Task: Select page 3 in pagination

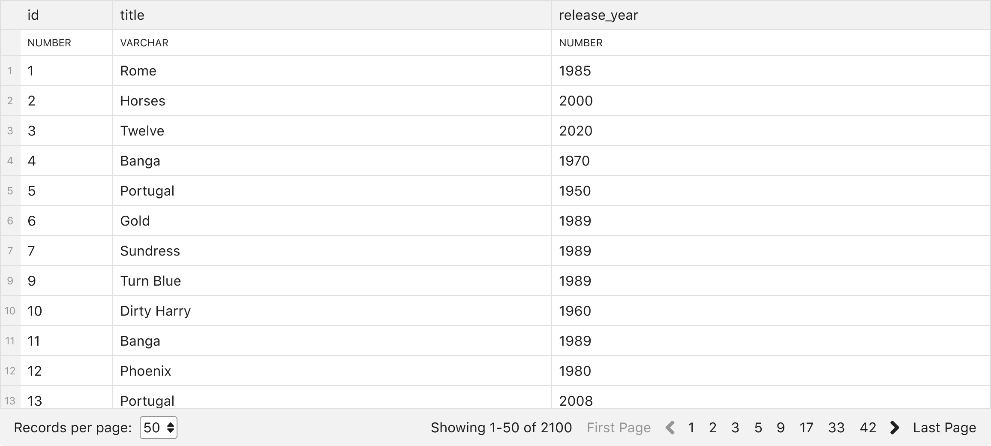Action: click(x=735, y=428)
